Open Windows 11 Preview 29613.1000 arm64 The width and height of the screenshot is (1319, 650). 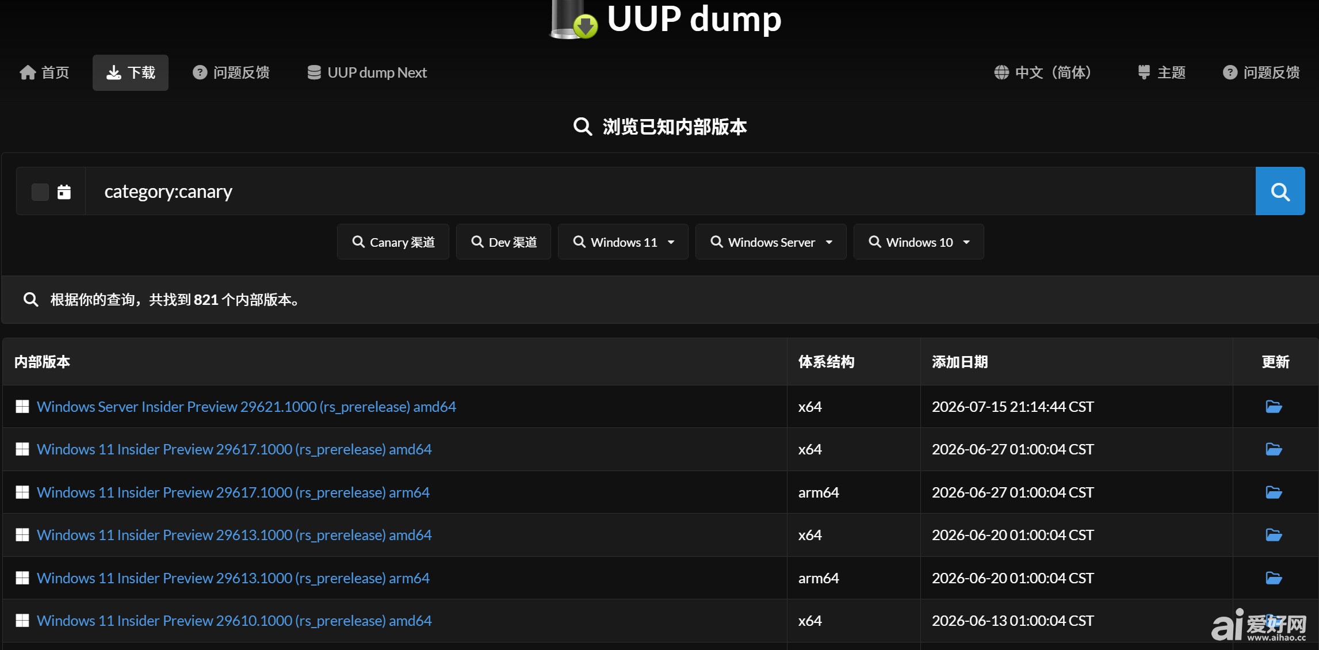[x=233, y=578]
